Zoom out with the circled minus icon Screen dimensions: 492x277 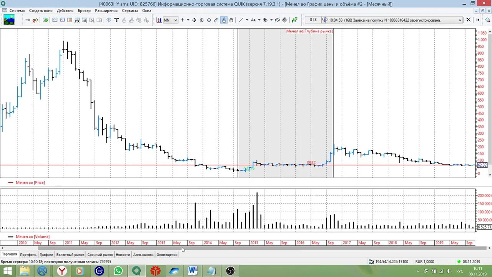209,20
